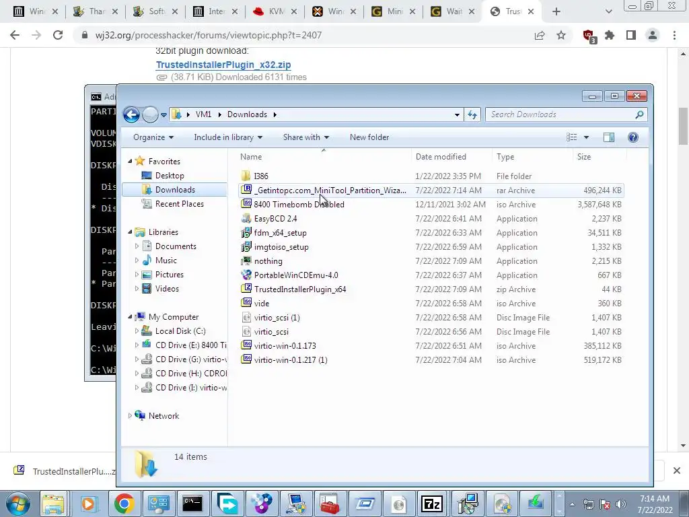This screenshot has width=689, height=517.
Task: Toggle the preview pane icon
Action: (x=608, y=137)
